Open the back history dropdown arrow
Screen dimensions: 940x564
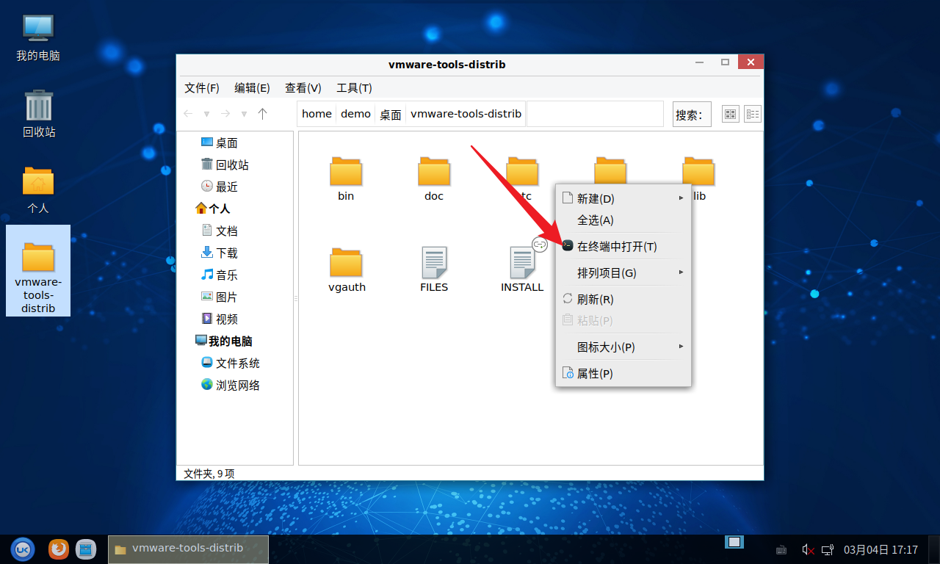(207, 115)
